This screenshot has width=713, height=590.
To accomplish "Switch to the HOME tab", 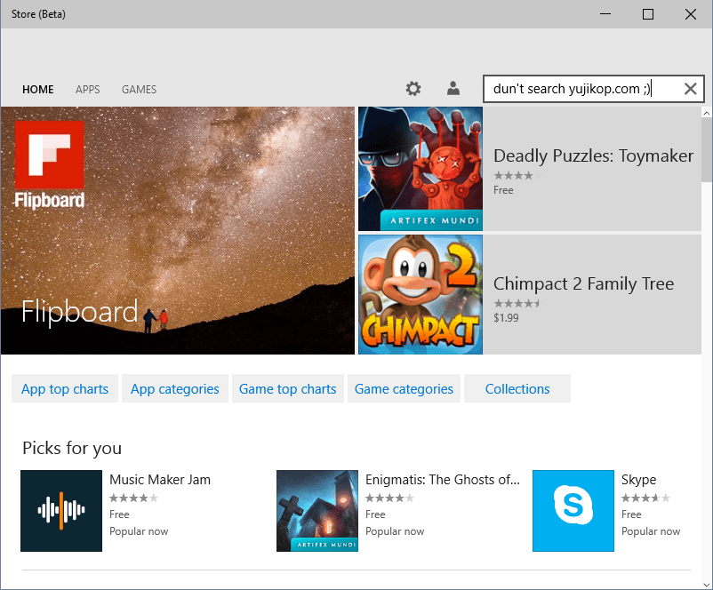I will click(x=38, y=90).
